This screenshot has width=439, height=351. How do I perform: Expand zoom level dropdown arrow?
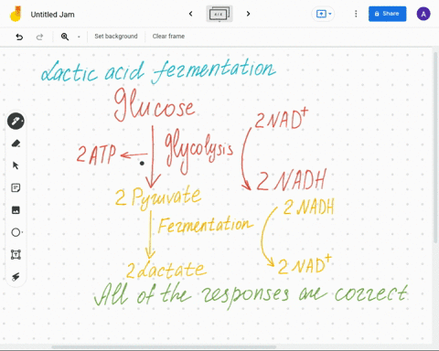point(79,37)
